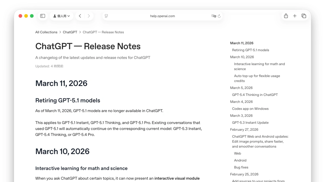This screenshot has width=325, height=182.
Task: Toggle the Safari sidebar
Action: [x=42, y=16]
